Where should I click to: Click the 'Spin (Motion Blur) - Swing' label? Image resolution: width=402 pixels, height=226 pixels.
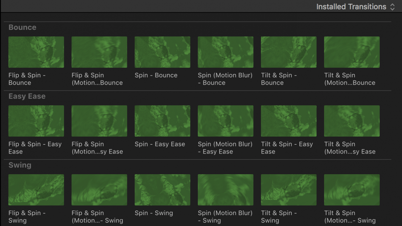click(x=225, y=217)
